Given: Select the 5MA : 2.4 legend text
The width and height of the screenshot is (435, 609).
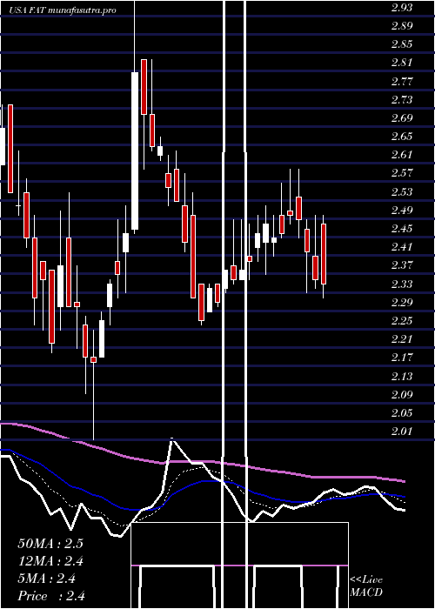Looking at the screenshot, I should tap(47, 579).
